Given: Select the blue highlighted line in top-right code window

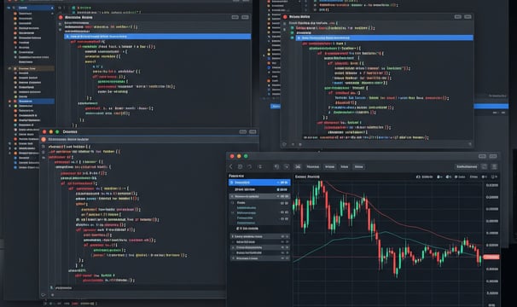Looking at the screenshot, I should (x=384, y=38).
